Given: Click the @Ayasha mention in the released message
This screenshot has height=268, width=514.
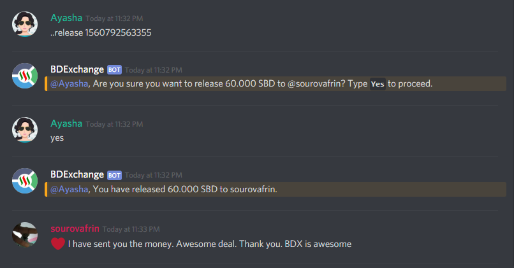Looking at the screenshot, I should 69,189.
